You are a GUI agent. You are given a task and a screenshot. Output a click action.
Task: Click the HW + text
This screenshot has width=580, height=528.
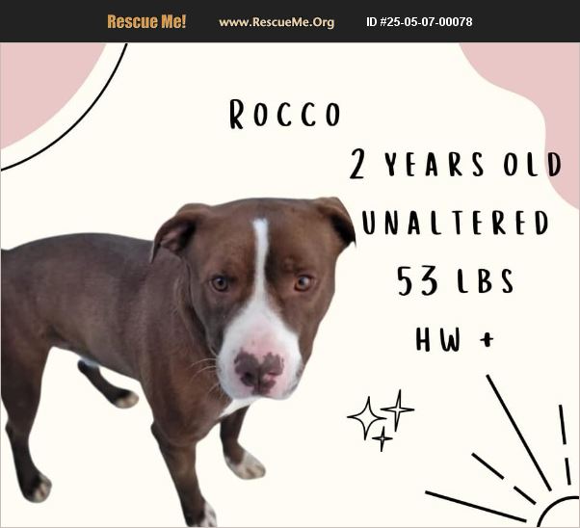pyautogui.click(x=454, y=338)
